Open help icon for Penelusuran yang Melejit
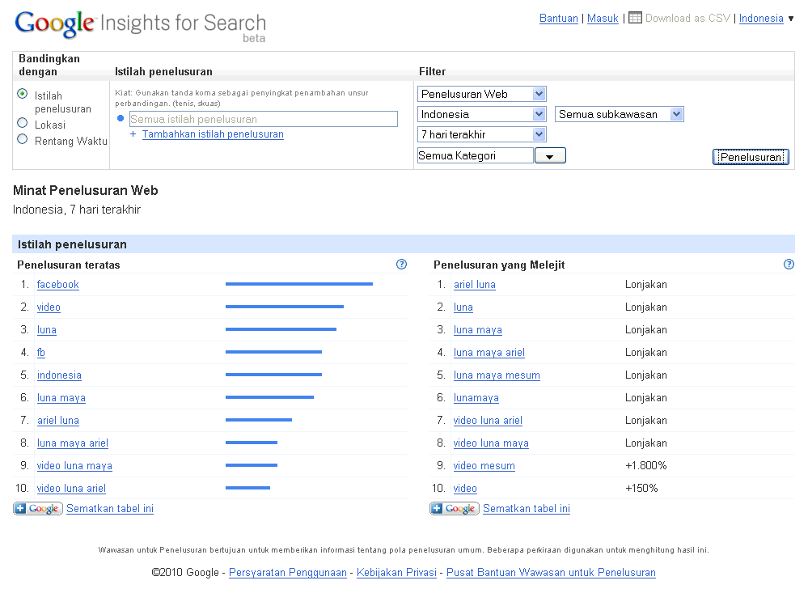808x589 pixels. [789, 265]
